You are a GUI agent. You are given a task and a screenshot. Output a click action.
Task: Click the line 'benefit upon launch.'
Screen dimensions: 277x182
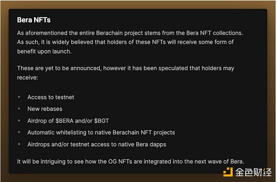[x=44, y=51]
